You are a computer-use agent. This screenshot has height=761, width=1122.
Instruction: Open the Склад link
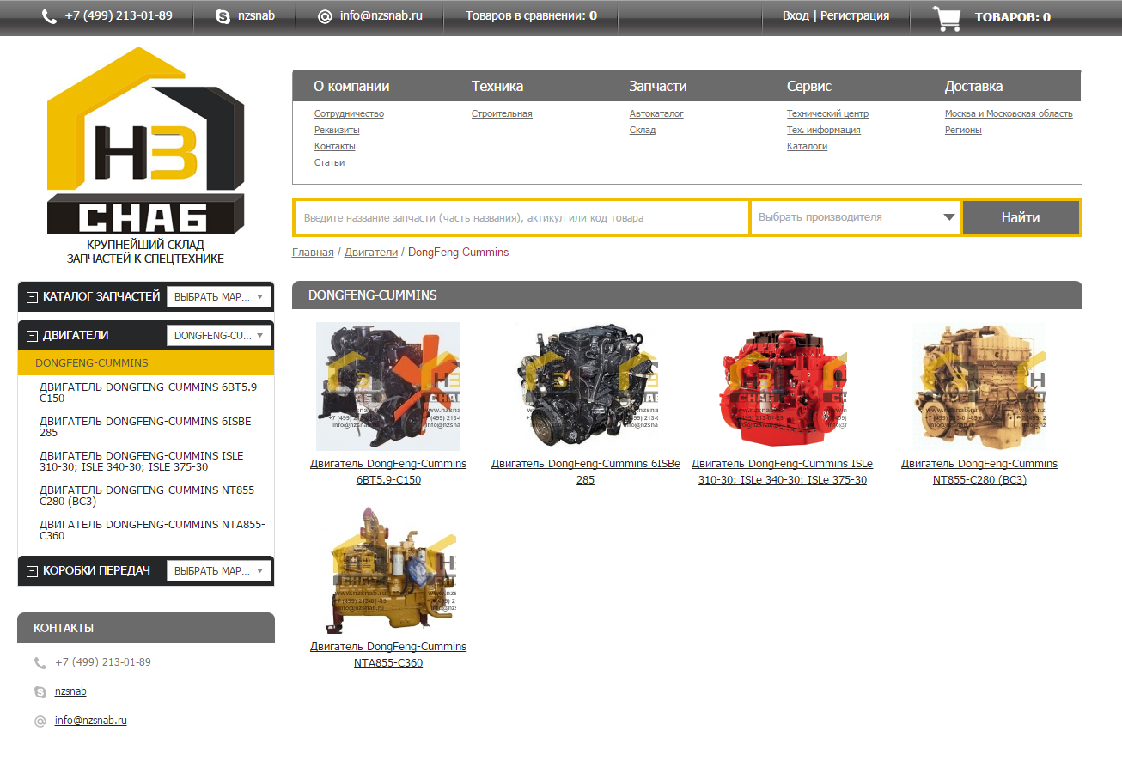point(642,130)
